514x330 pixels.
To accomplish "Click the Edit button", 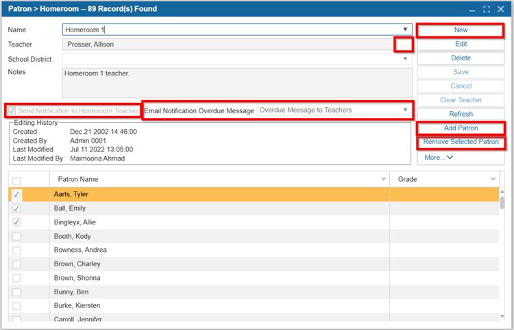I will [x=461, y=44].
